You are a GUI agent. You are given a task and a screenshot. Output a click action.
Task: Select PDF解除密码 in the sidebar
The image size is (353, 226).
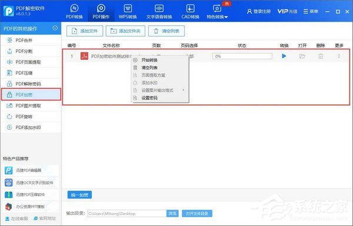point(31,84)
